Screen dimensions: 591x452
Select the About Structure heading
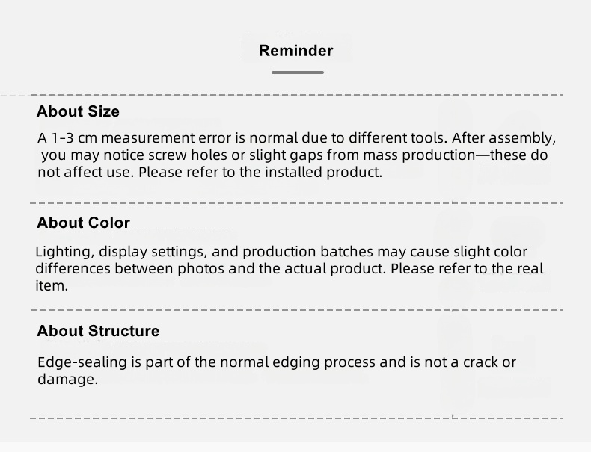[x=98, y=331]
